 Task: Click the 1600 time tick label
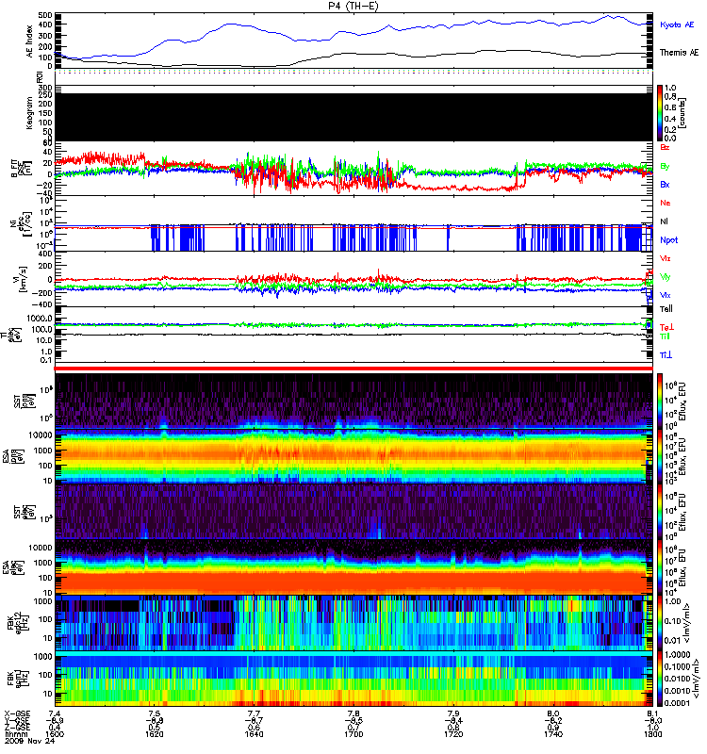pyautogui.click(x=55, y=734)
